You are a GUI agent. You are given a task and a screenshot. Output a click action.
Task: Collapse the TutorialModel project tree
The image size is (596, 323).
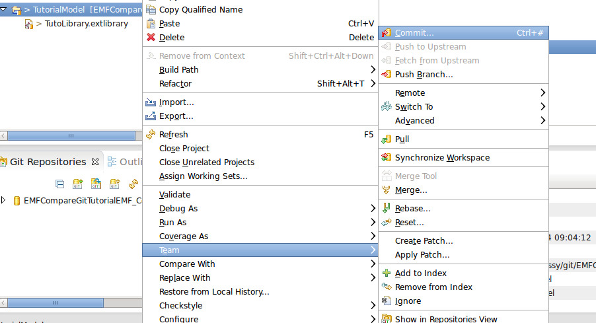click(x=4, y=10)
